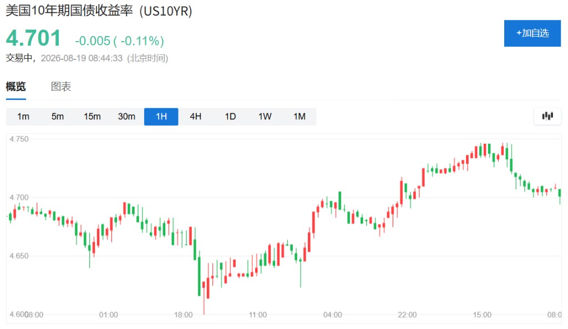Switch chart to 1D interval

pos(230,117)
